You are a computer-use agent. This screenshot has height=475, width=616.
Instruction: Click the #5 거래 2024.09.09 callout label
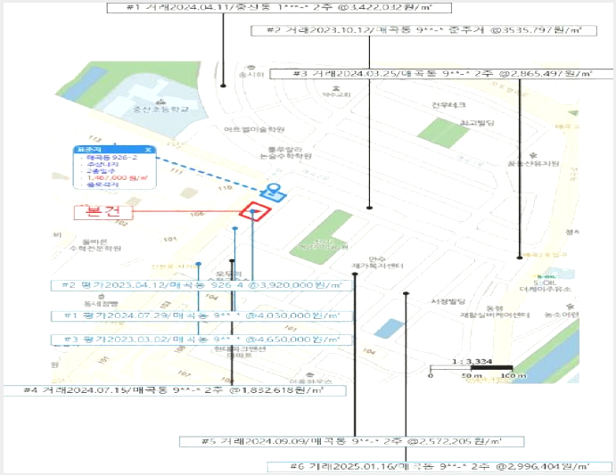[x=351, y=442]
